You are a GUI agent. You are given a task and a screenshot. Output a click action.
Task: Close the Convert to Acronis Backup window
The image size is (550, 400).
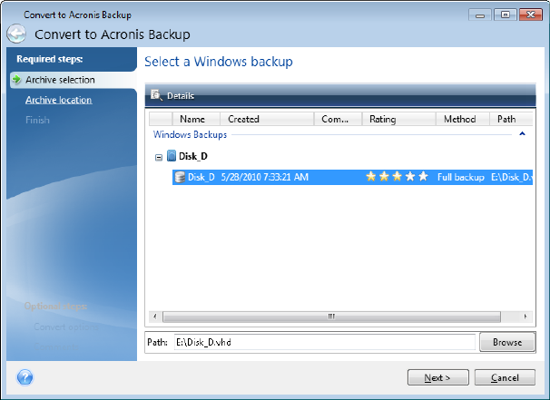531,15
